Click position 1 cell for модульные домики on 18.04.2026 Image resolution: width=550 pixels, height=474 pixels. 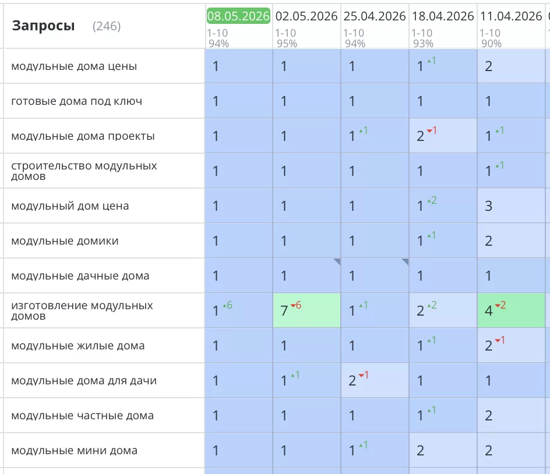click(443, 241)
